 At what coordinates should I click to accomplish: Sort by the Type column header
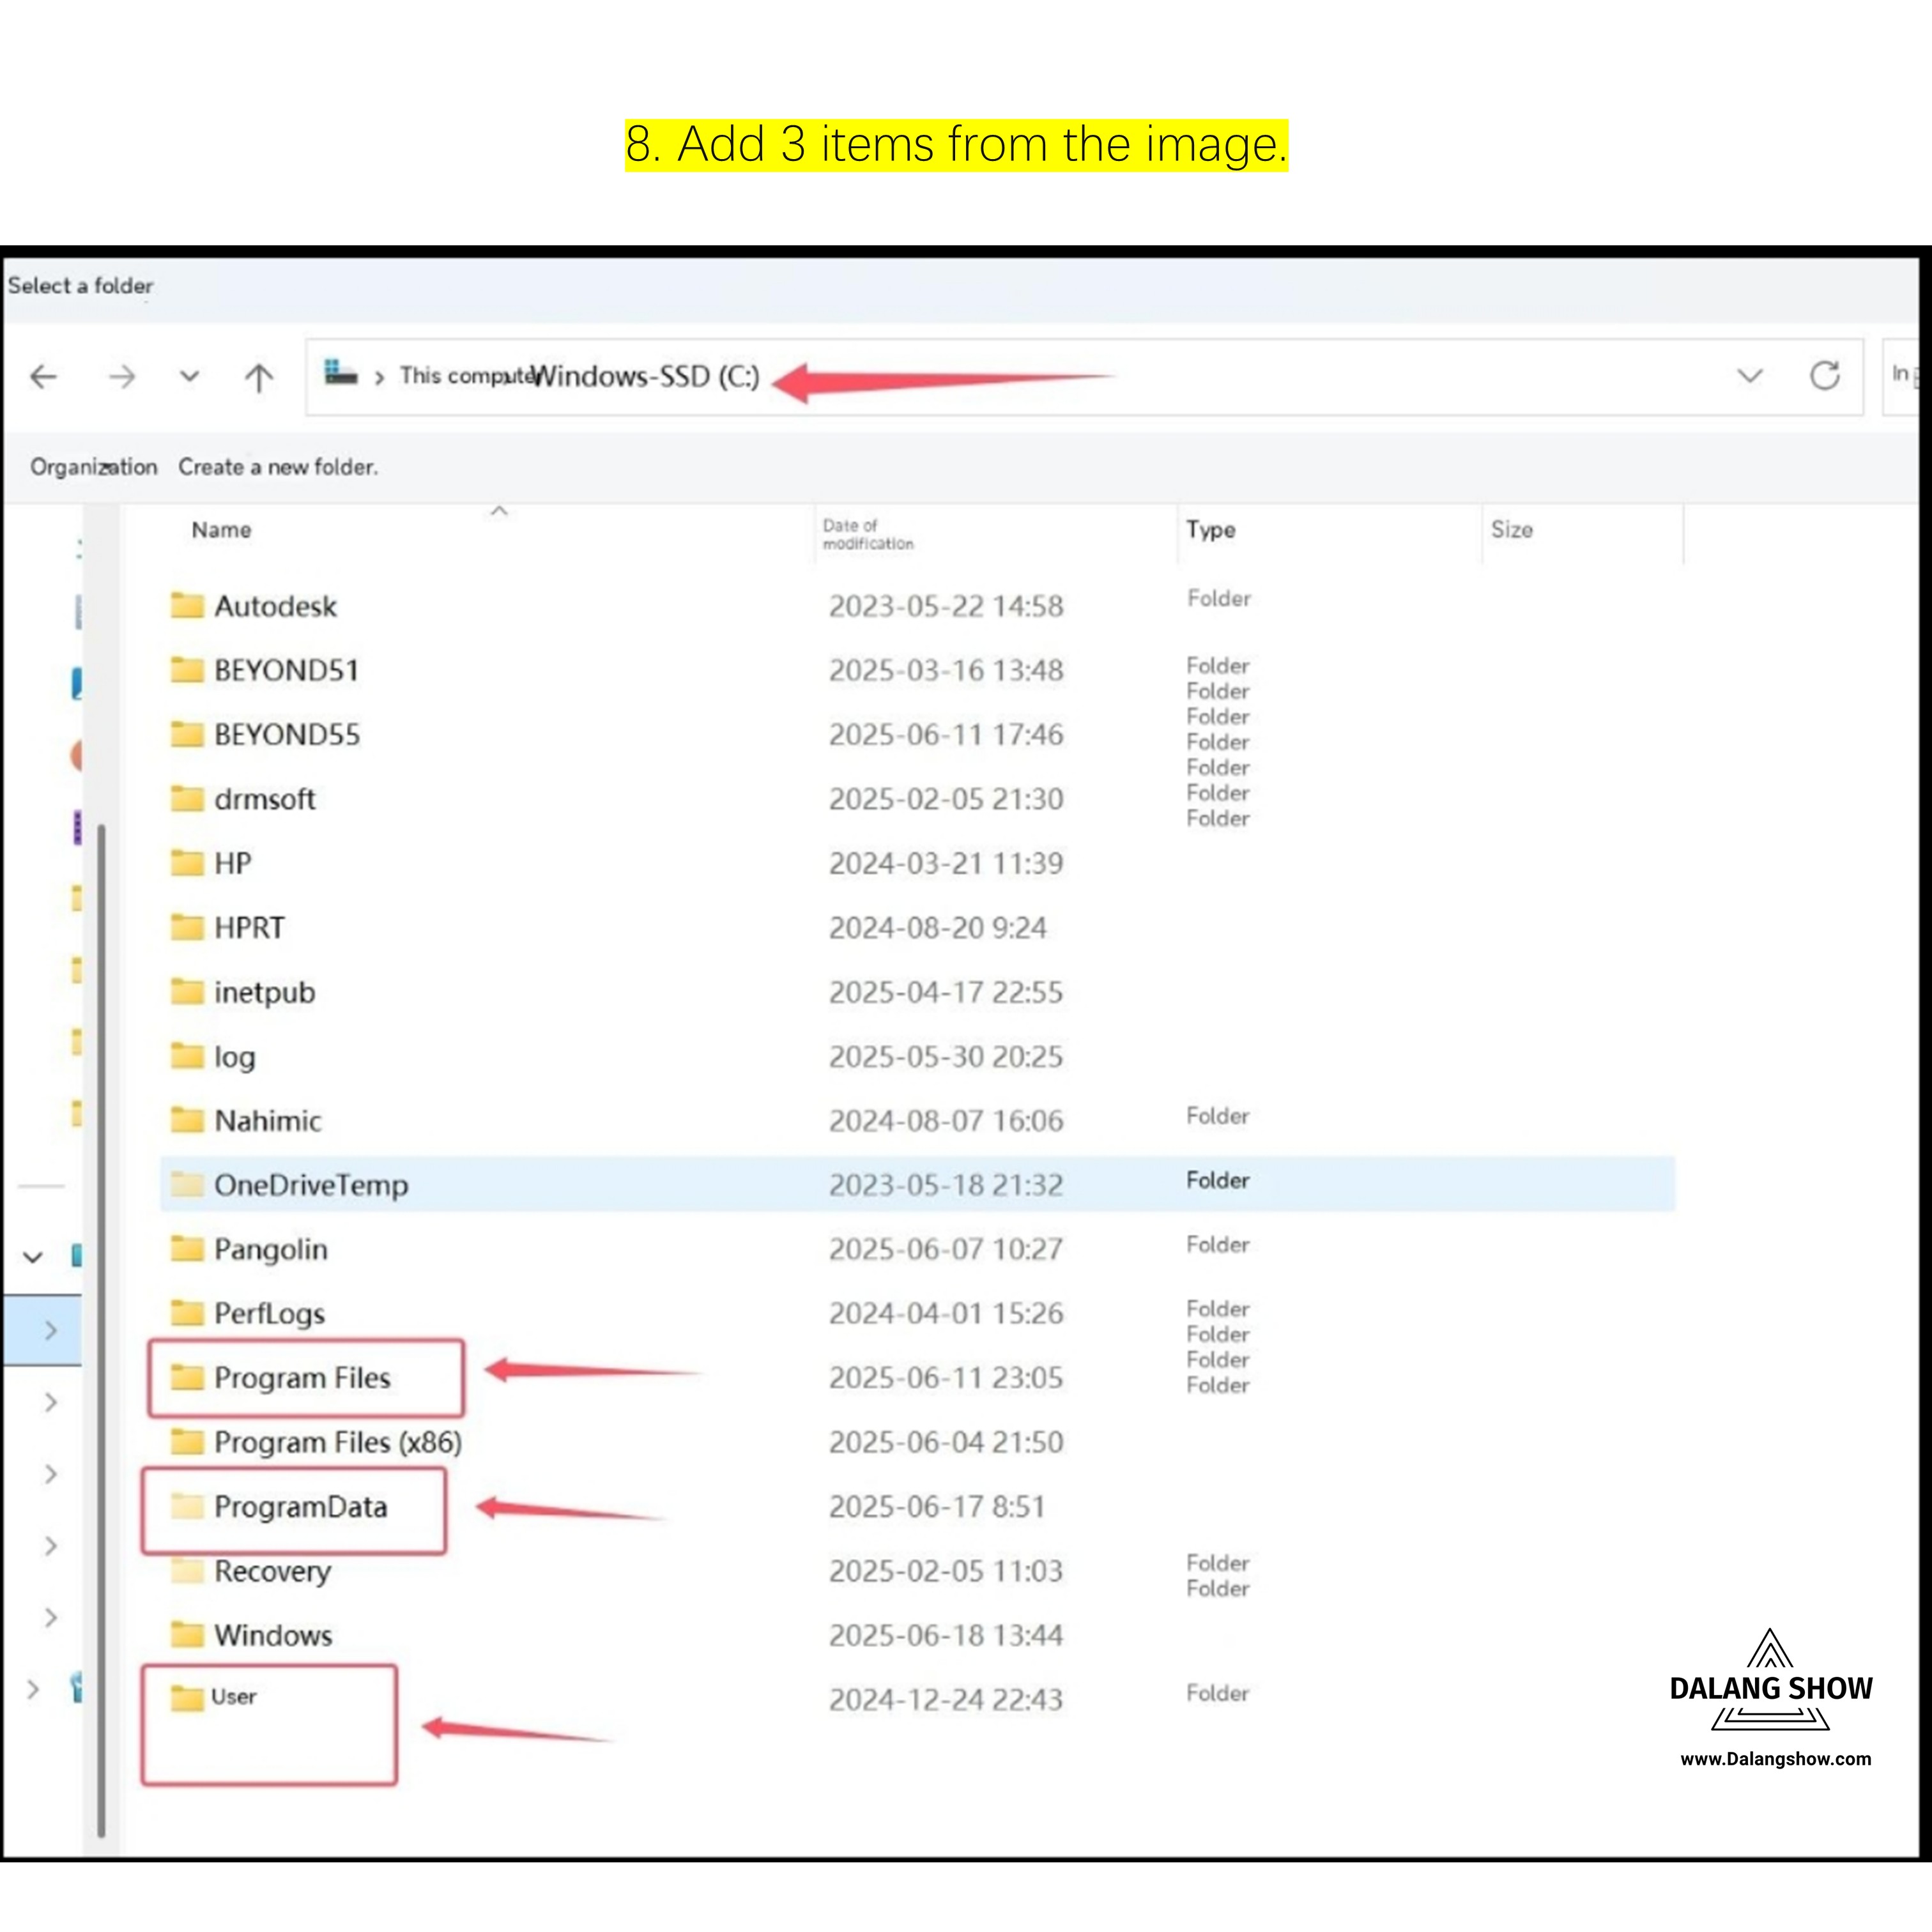[x=1211, y=530]
